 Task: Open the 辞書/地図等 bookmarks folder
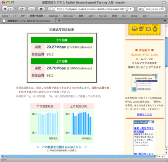[37, 16]
